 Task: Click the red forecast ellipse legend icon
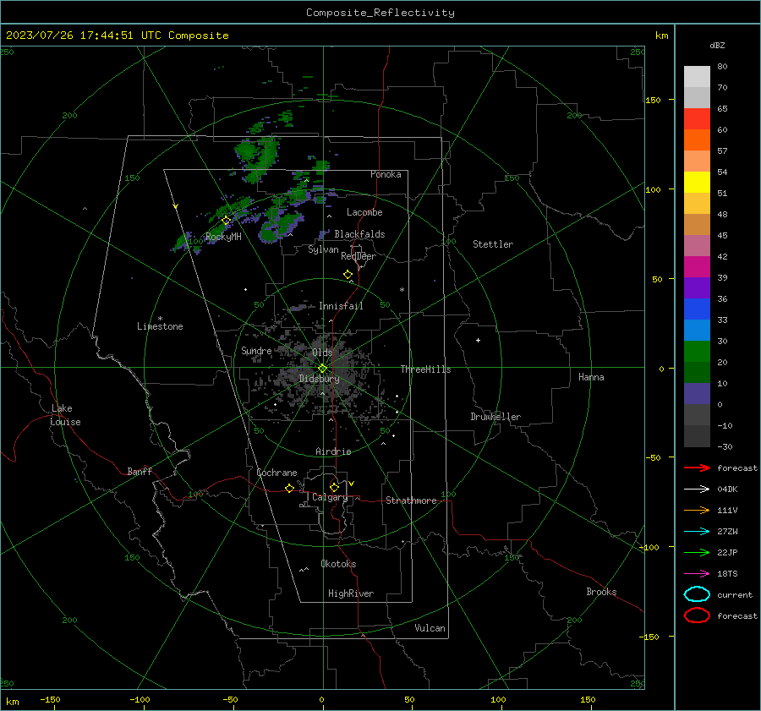tap(697, 615)
